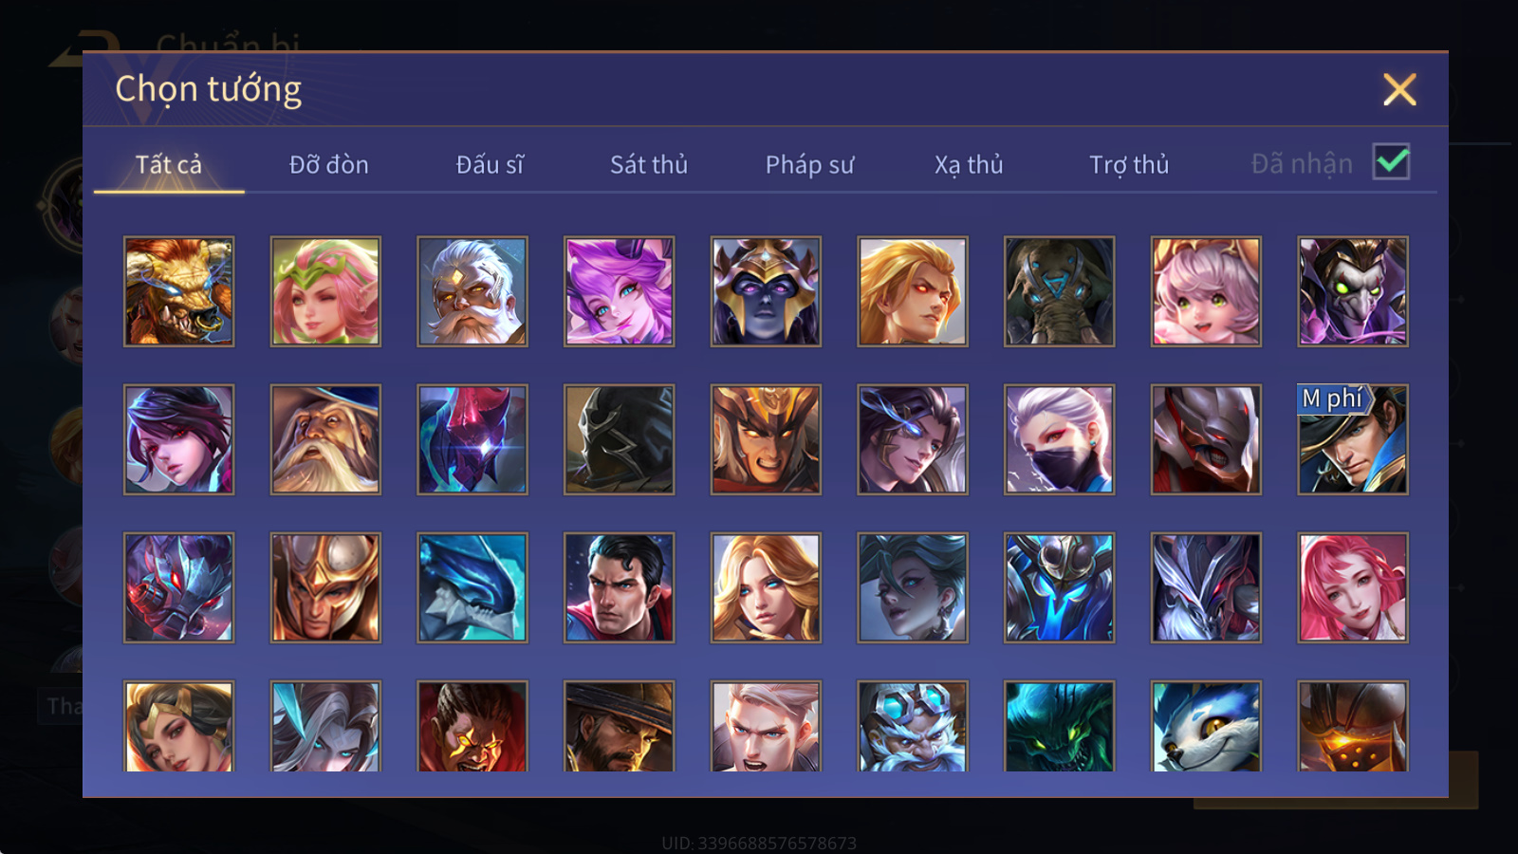1518x854 pixels.
Task: Choose the blue shark hero portrait
Action: point(472,587)
